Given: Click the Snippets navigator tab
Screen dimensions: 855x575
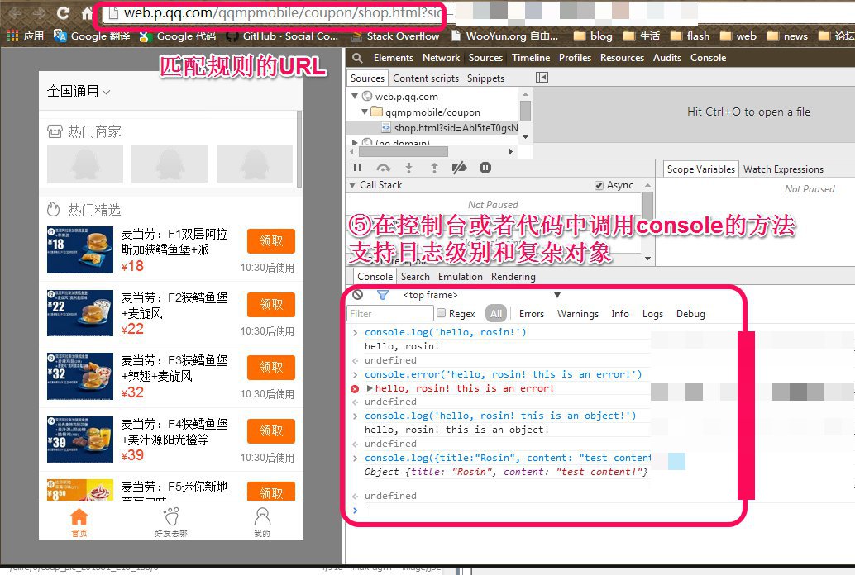Looking at the screenshot, I should (x=485, y=78).
